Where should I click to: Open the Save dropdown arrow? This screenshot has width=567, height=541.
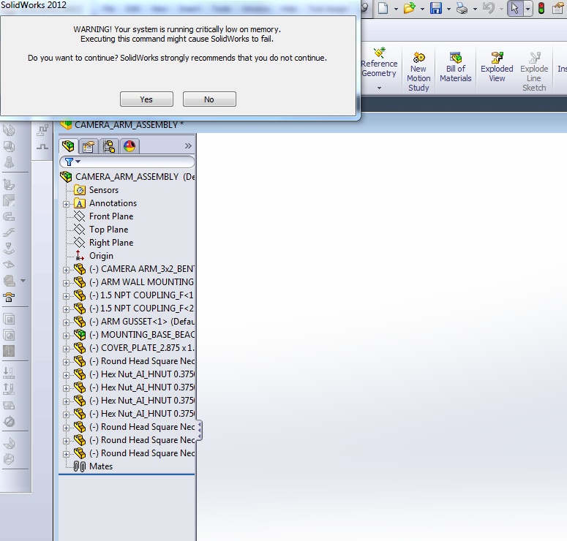[x=448, y=9]
